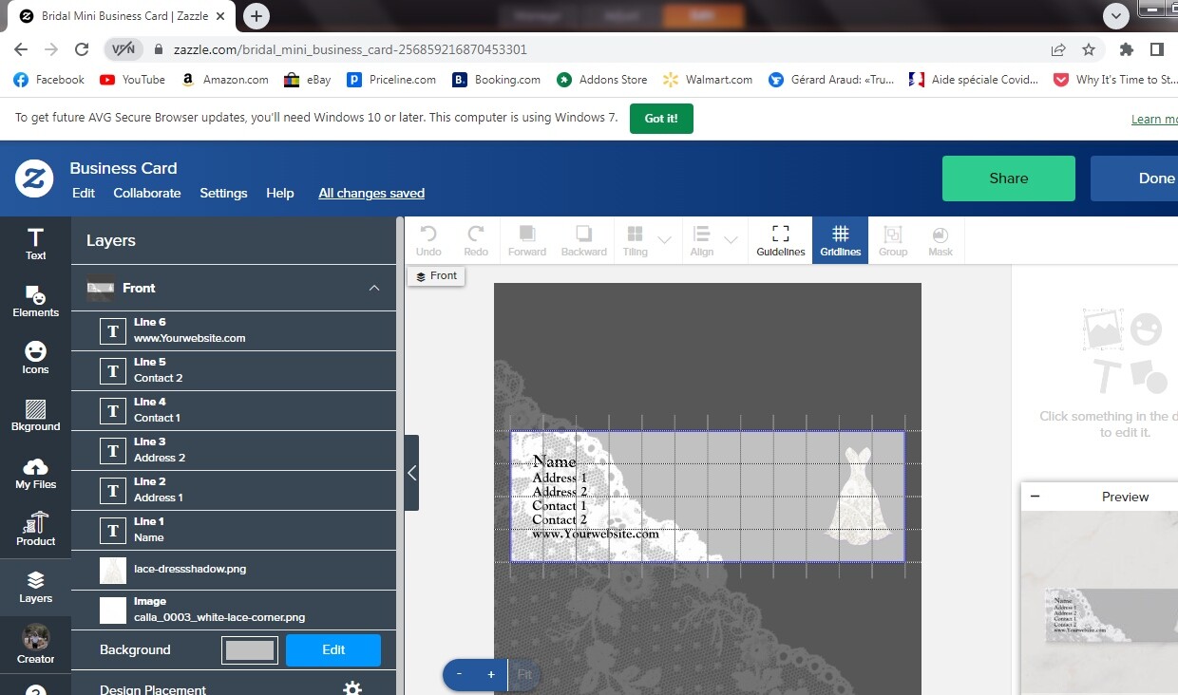Open the Amazon.com bookmark
This screenshot has width=1178, height=695.
pyautogui.click(x=224, y=80)
